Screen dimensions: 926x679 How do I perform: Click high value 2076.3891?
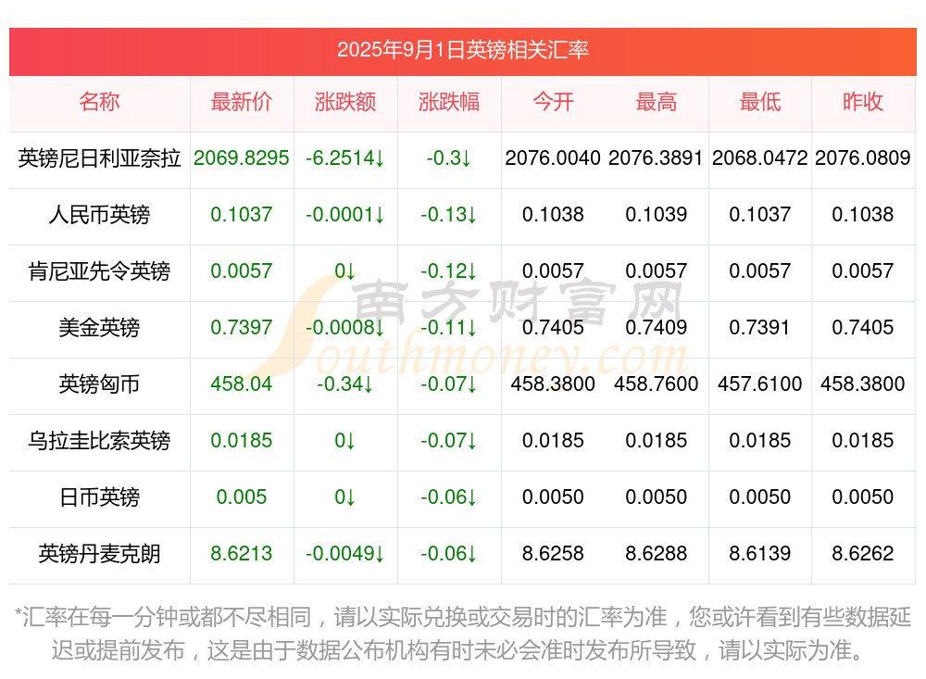(657, 157)
